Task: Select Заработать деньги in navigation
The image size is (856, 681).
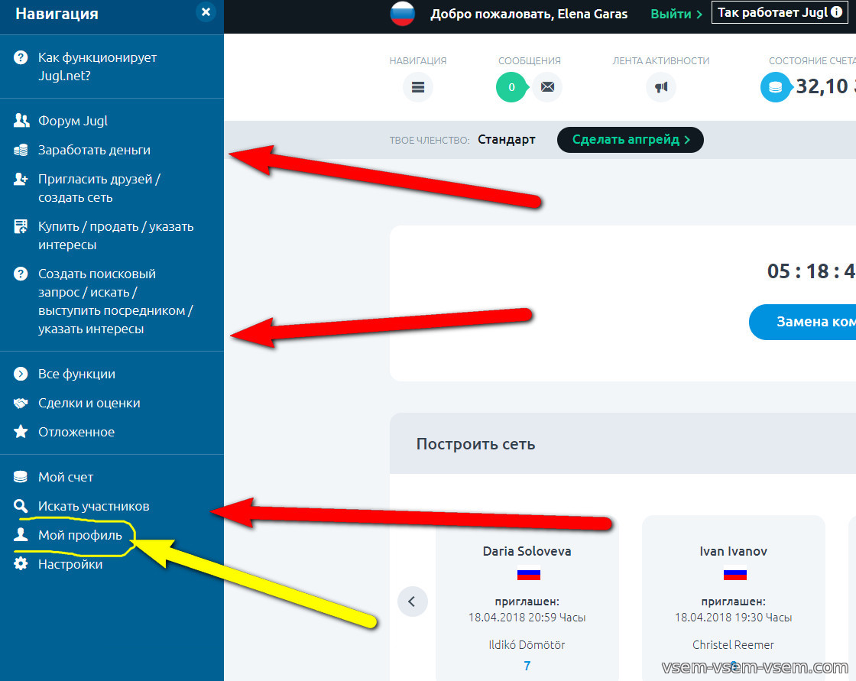Action: pyautogui.click(x=94, y=150)
